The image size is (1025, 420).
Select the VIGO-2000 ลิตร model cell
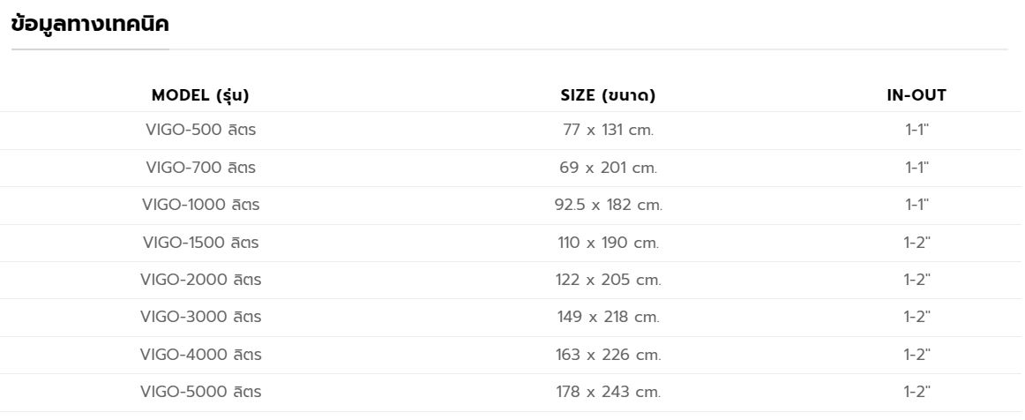[x=200, y=280]
